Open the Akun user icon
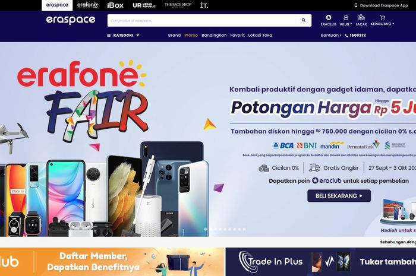The height and width of the screenshot is (276, 416). (x=346, y=17)
